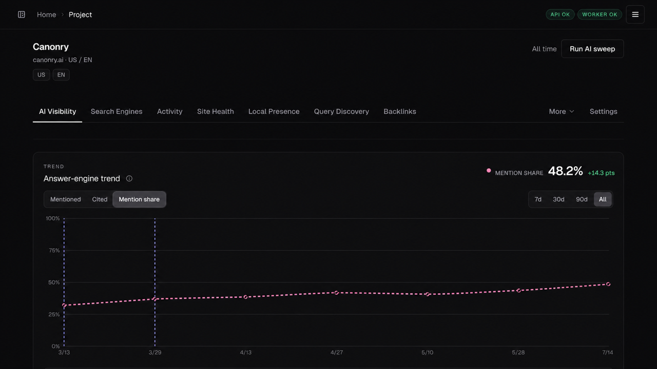Run AI sweep
657x369 pixels.
pos(592,49)
